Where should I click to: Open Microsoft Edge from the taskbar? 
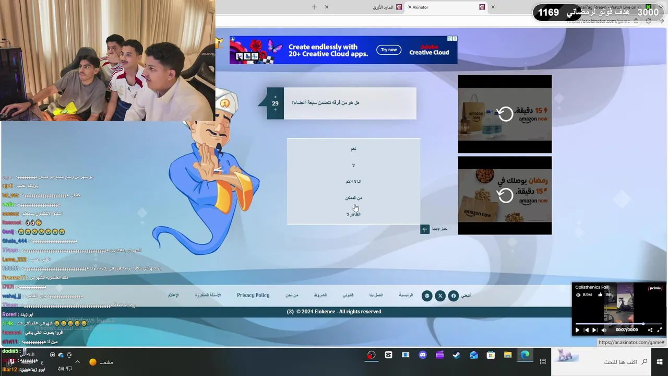click(525, 355)
